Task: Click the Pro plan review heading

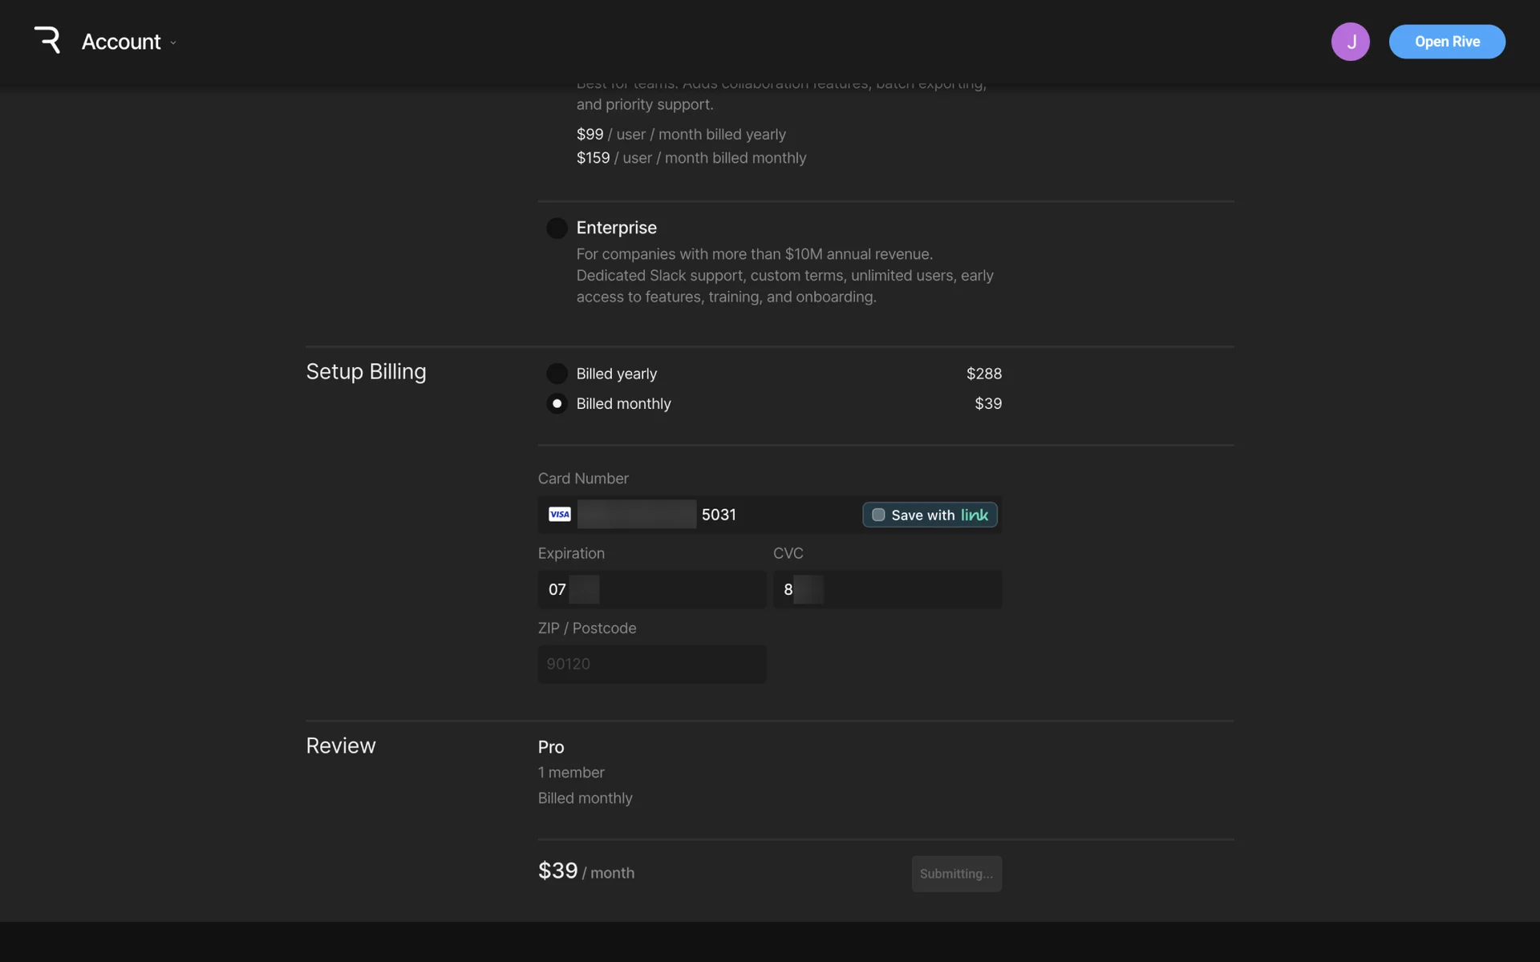Action: tap(551, 747)
